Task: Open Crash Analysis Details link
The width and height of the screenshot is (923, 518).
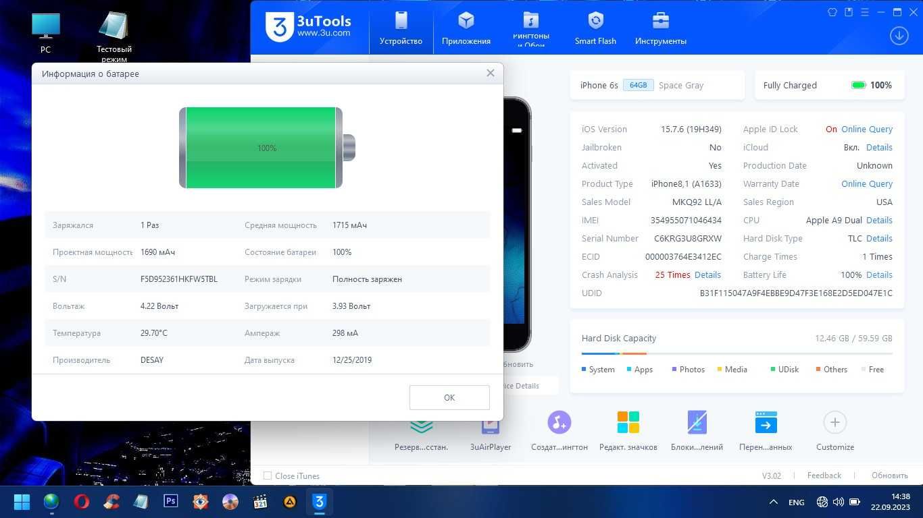Action: point(707,275)
